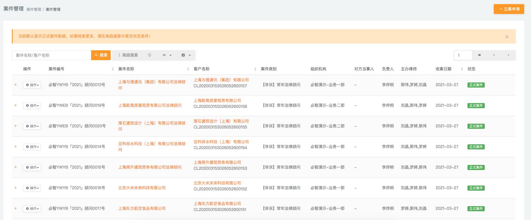Open the list columns dropdown in toolbar
The height and width of the screenshot is (220, 531).
[x=167, y=55]
